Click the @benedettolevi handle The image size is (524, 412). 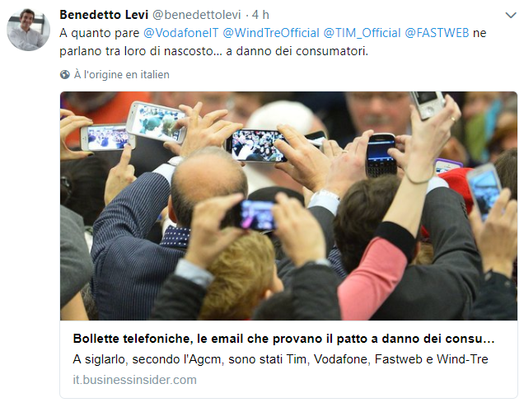point(196,15)
